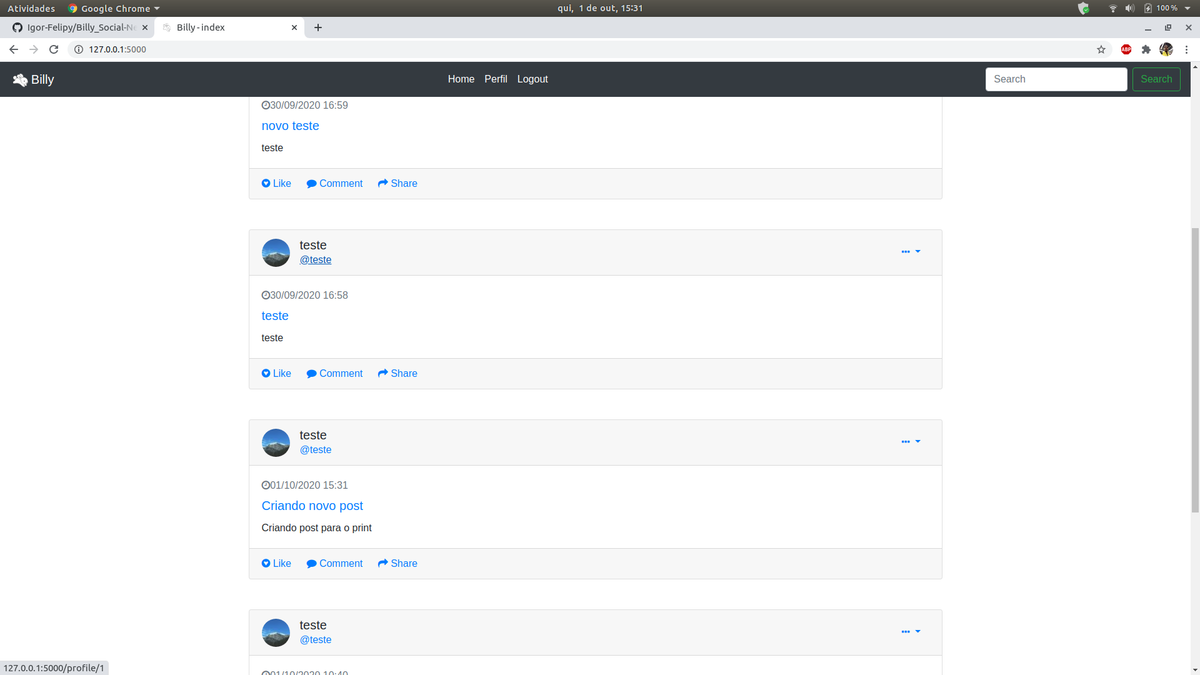Open the 'novo teste' post title link

[x=290, y=126]
